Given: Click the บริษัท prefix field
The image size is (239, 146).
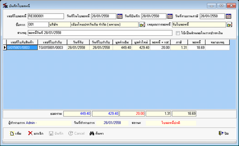Looking at the screenshot, I should [x=60, y=25].
